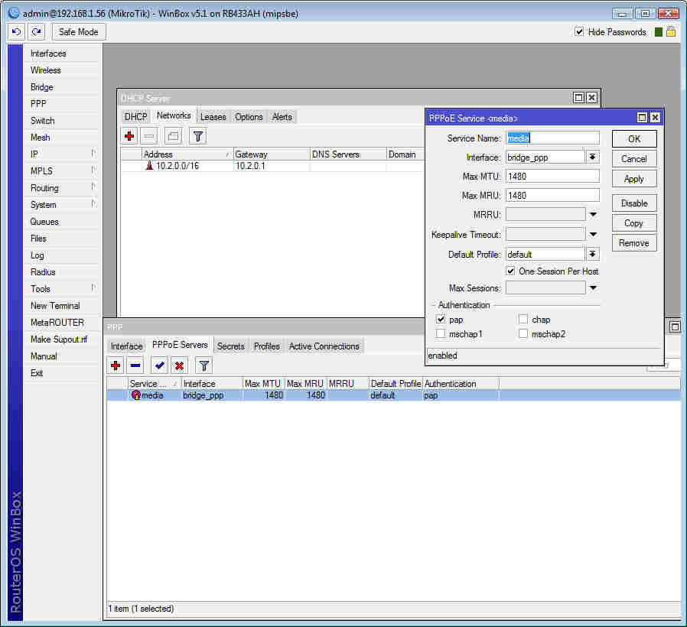
Task: Disable PPPoE server with red X icon
Action: pos(179,365)
